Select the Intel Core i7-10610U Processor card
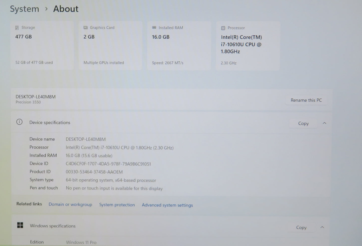 pos(248,45)
